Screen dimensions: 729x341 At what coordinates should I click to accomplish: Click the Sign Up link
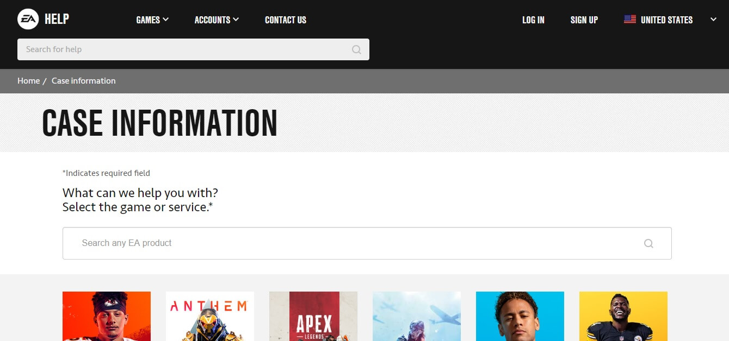[584, 20]
